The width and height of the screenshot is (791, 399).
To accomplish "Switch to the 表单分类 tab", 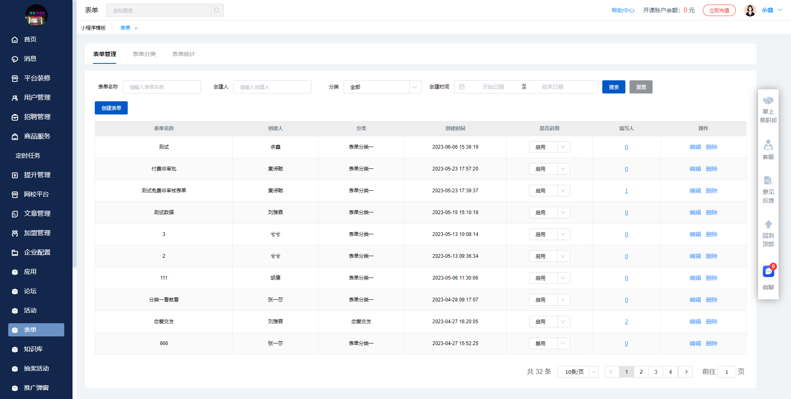I will pyautogui.click(x=144, y=54).
